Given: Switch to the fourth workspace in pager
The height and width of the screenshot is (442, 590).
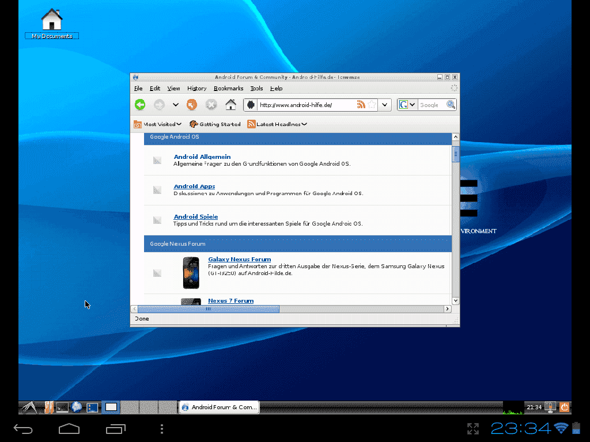Looking at the screenshot, I should click(x=168, y=407).
